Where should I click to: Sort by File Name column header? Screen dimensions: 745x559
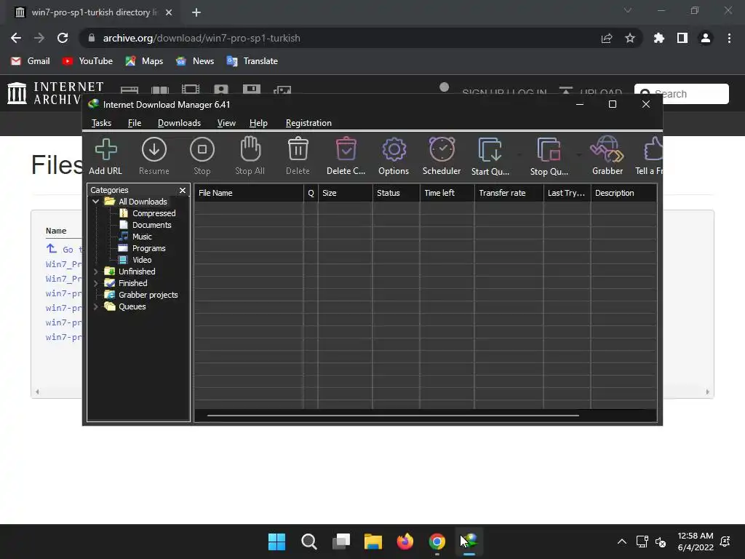(x=249, y=193)
